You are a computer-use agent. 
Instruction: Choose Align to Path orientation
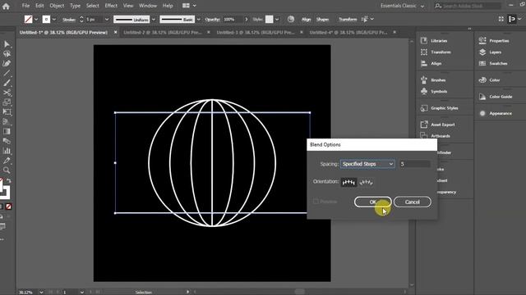tap(366, 182)
